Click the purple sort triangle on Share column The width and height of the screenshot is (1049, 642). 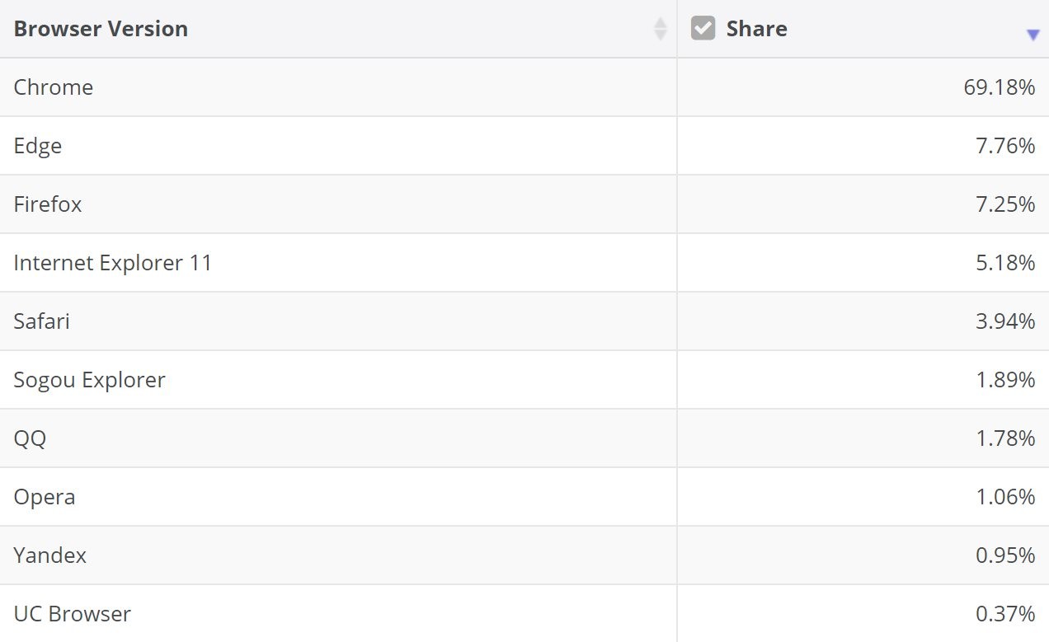1031,35
